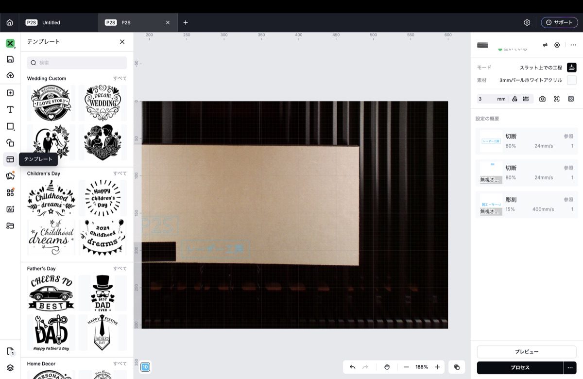Click the cloud upload icon
The image size is (583, 379).
(10, 75)
